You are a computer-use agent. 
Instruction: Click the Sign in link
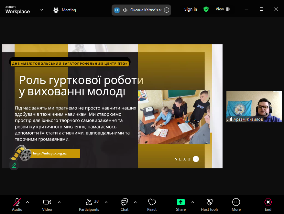coord(191,9)
